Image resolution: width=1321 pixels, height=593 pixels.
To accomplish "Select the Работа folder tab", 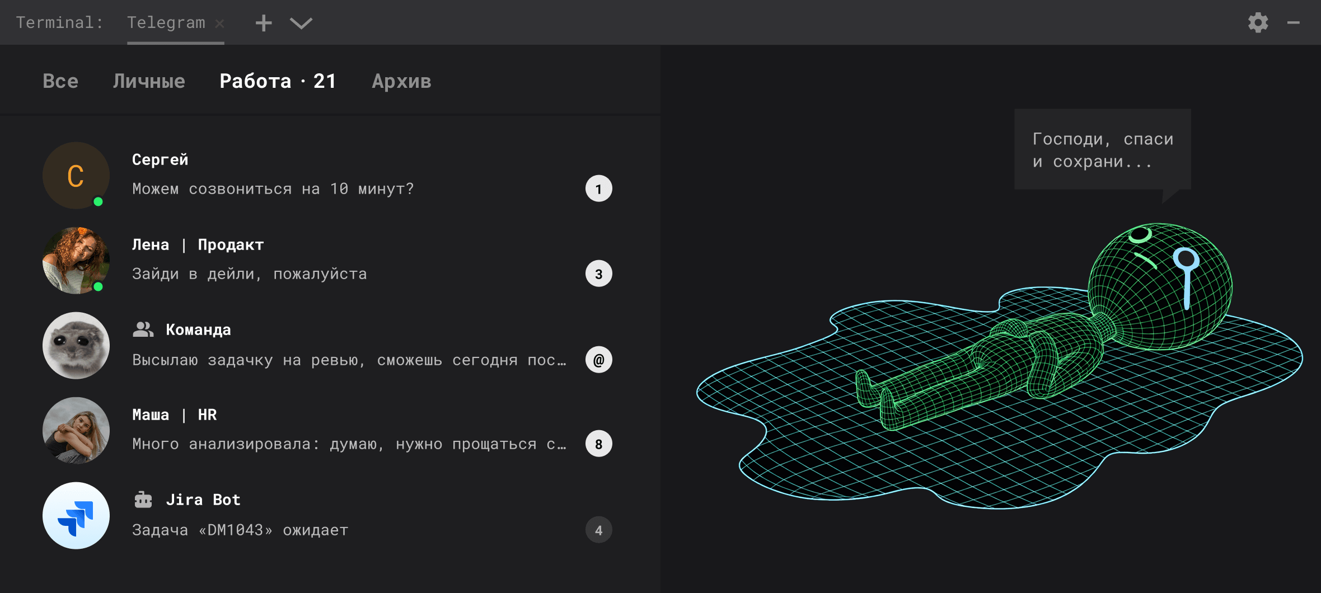I will [x=278, y=81].
